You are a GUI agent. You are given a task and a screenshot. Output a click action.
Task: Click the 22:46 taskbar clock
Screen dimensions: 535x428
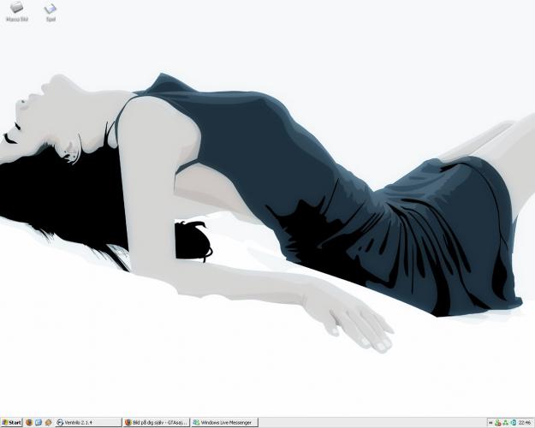pyautogui.click(x=524, y=423)
